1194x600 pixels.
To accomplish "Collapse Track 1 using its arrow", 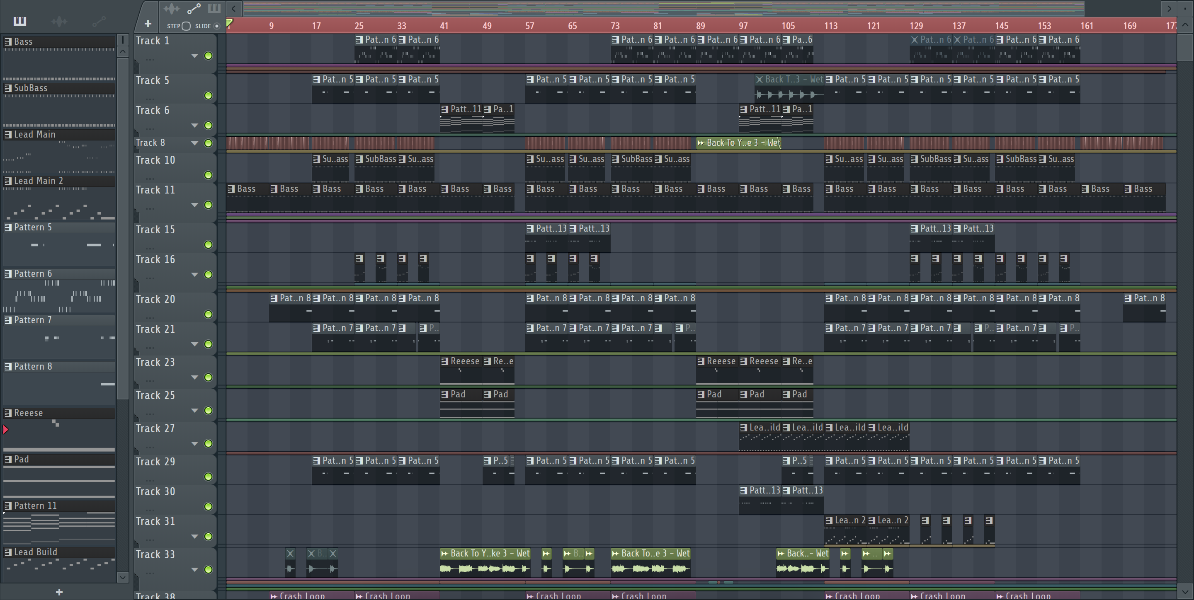I will (195, 56).
